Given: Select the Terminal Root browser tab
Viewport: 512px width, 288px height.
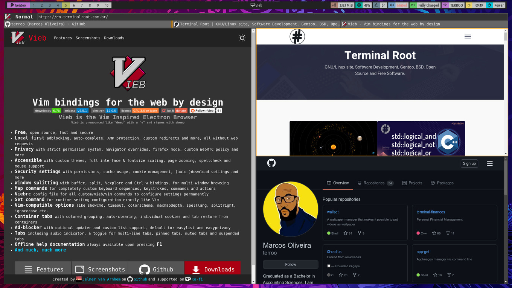Looking at the screenshot, I should pyautogui.click(x=256, y=24).
